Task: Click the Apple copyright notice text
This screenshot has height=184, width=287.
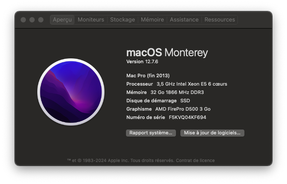Action: [121, 161]
